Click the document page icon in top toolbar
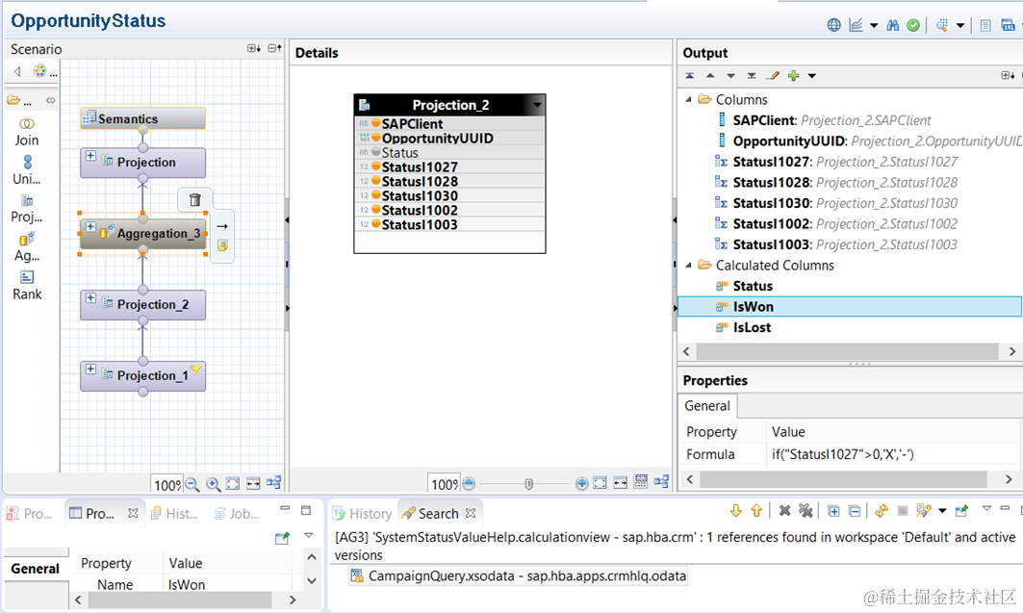Screen dimensions: 1023x613 pyautogui.click(x=985, y=25)
